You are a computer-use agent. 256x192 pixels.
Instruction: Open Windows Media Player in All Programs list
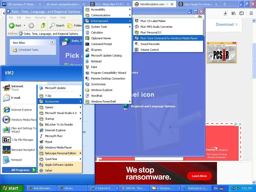[60, 147]
